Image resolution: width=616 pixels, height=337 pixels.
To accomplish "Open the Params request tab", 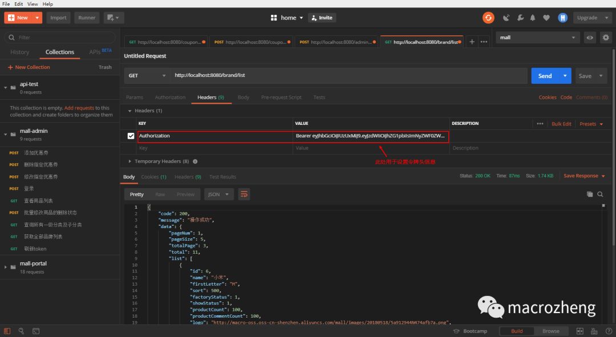I will point(135,98).
